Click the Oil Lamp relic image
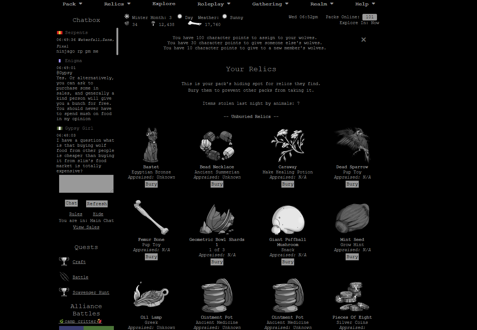 click(151, 295)
